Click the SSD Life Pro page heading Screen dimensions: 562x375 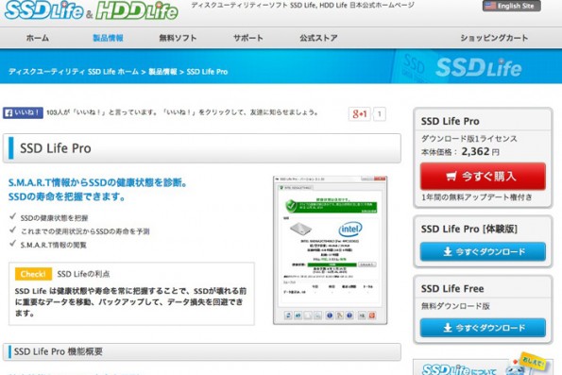56,148
